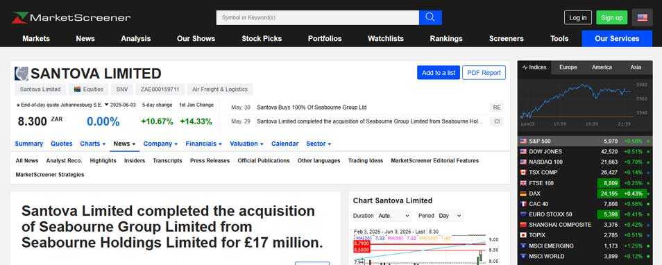662x265 pixels.
Task: Open the Markets menu
Action: 36,38
